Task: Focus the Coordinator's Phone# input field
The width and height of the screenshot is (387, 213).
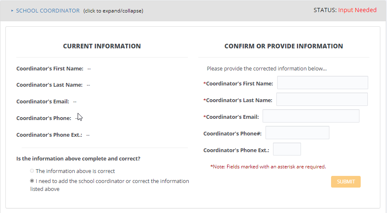Action: 297,133
